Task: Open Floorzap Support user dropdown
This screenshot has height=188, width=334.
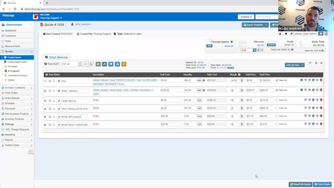Action: tap(51, 18)
